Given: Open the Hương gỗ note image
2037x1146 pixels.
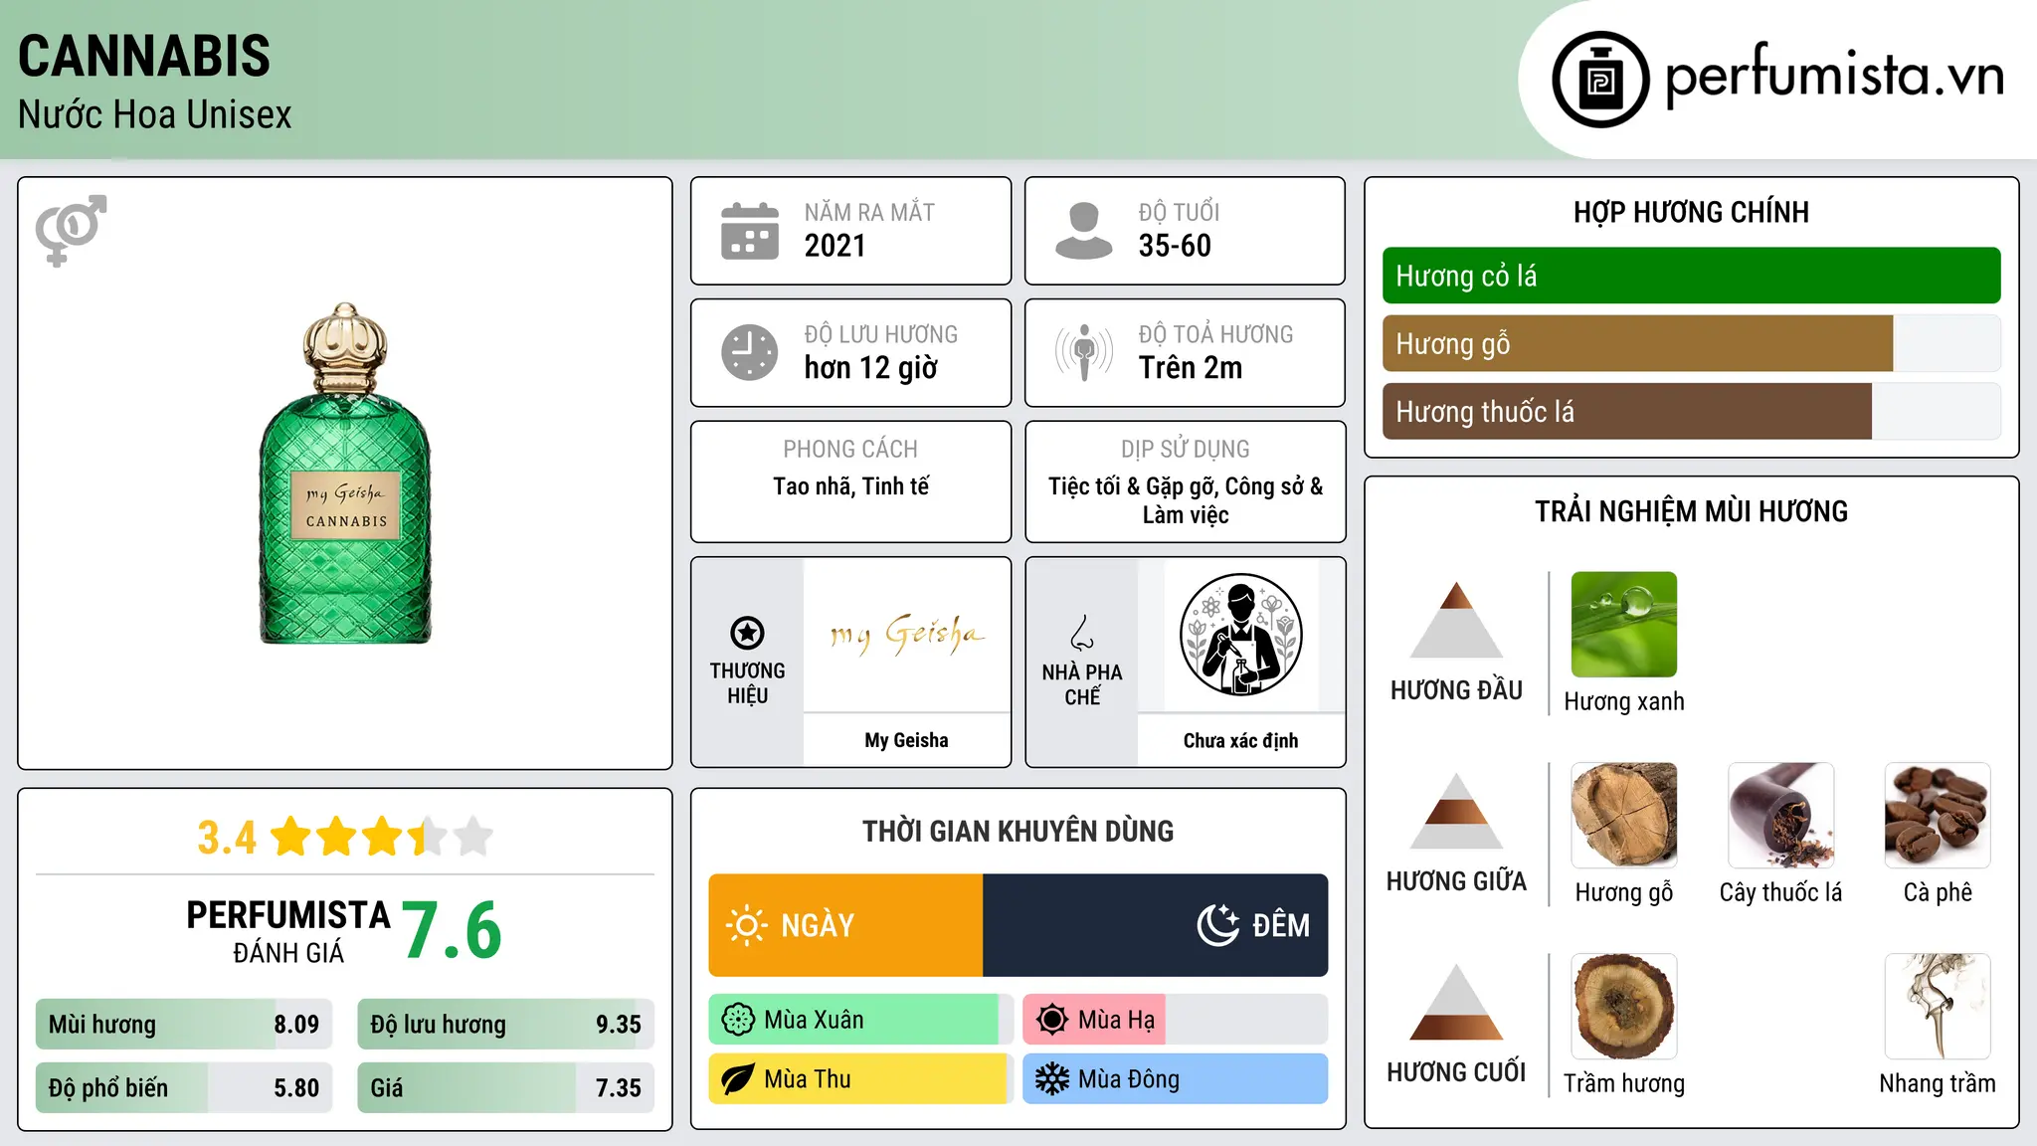Looking at the screenshot, I should [1624, 816].
